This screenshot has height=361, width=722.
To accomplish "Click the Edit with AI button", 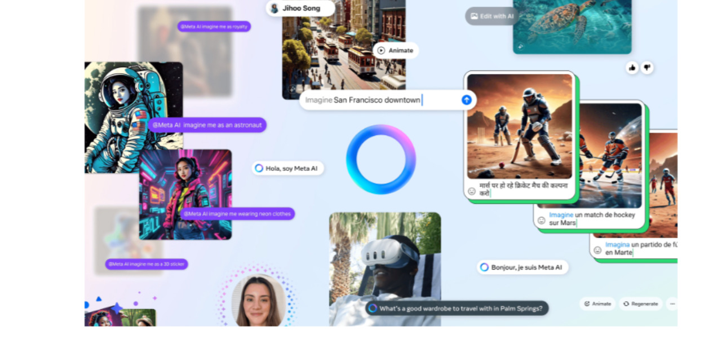I will click(491, 16).
